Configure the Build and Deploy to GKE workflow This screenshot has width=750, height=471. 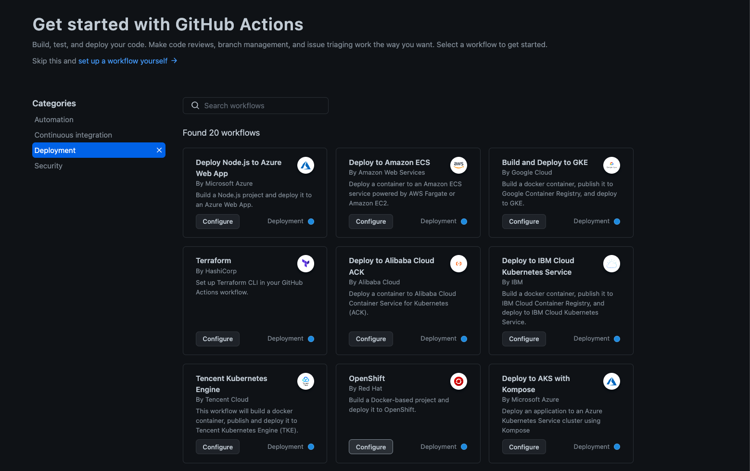(524, 221)
